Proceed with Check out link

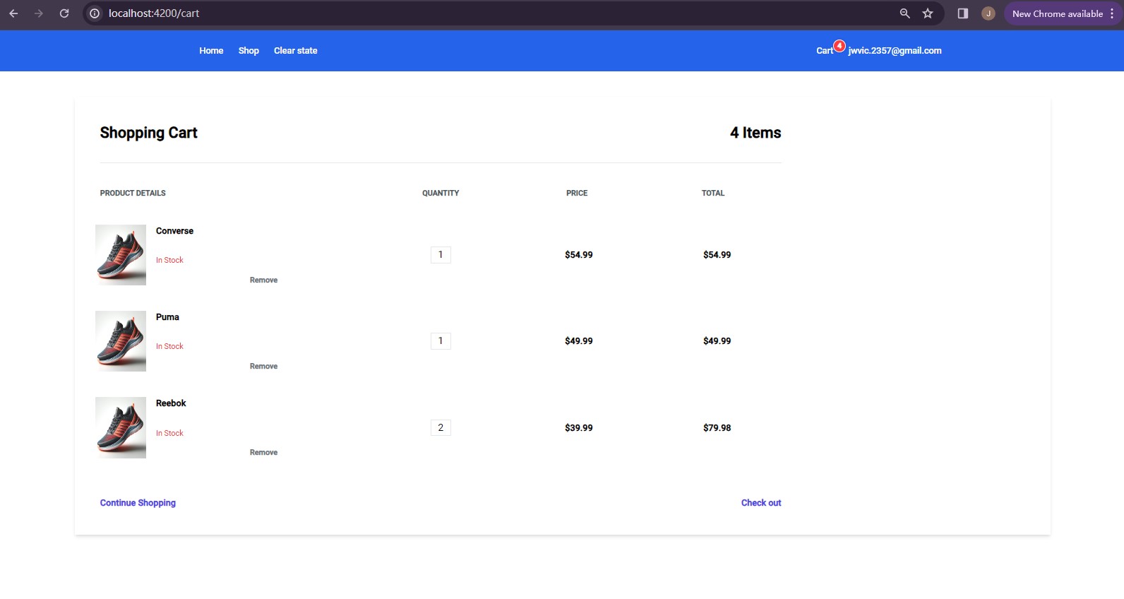click(761, 503)
